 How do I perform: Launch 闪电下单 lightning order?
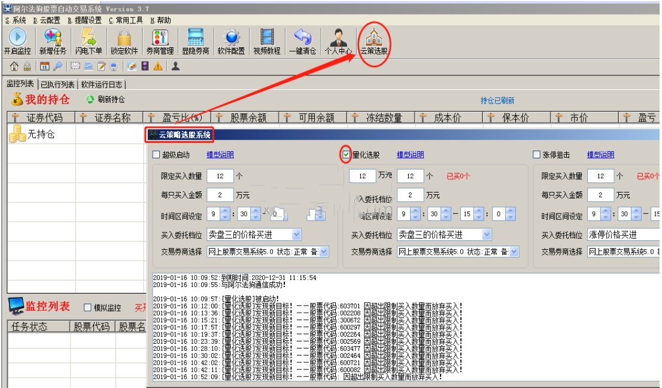pyautogui.click(x=88, y=41)
